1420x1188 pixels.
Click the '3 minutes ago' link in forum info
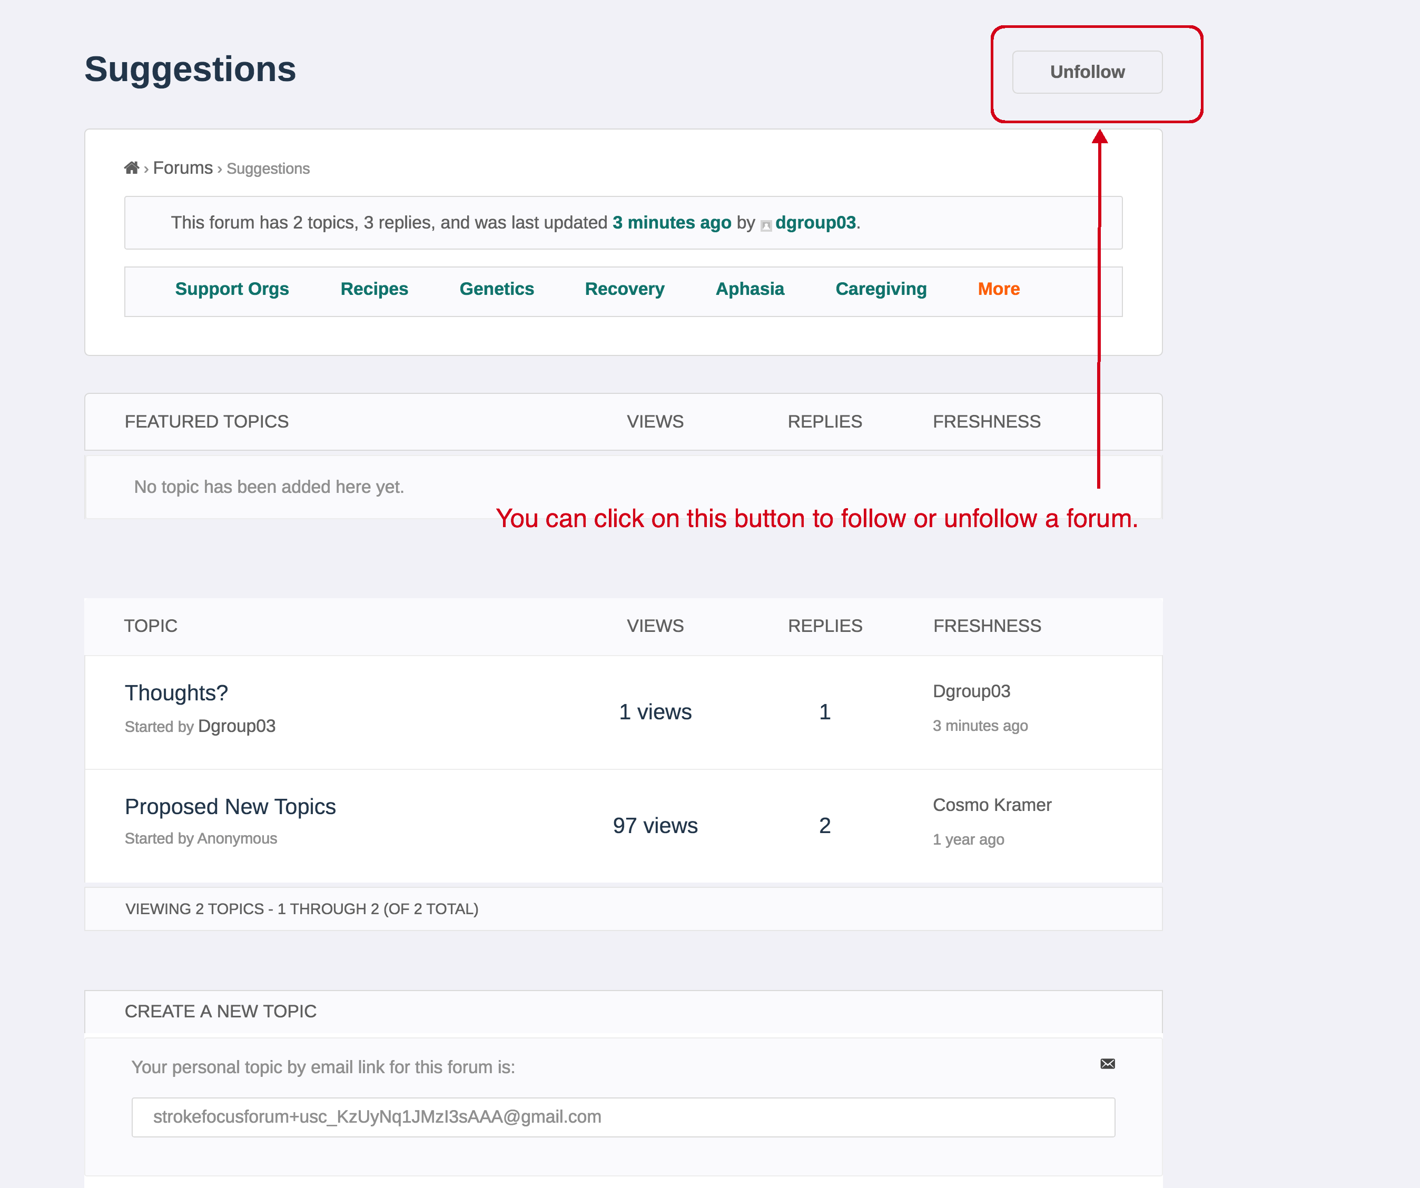[x=672, y=222]
